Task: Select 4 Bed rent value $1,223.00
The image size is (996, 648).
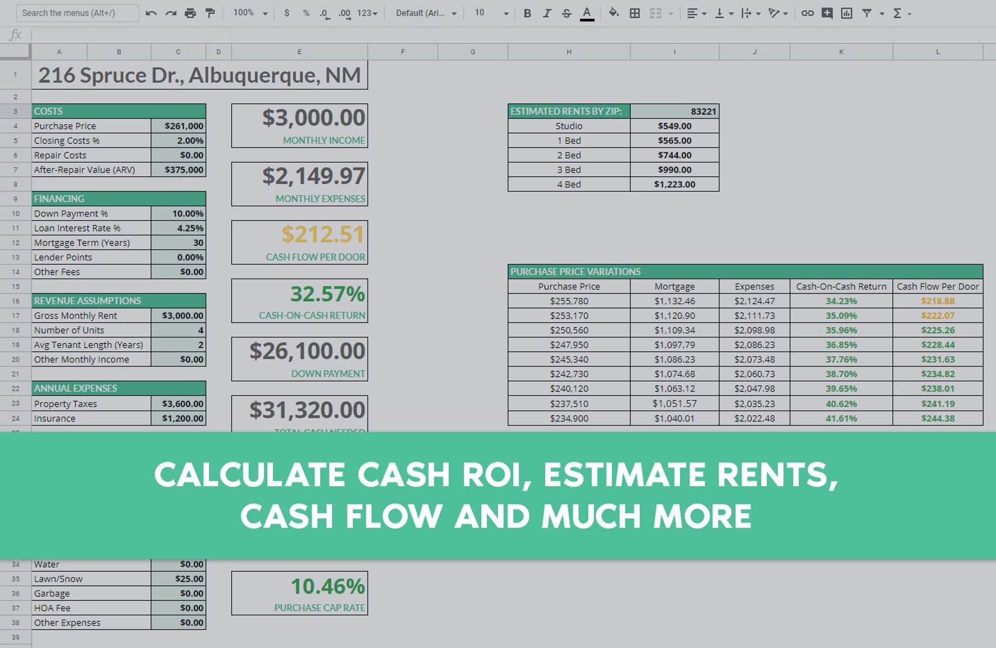Action: (x=674, y=184)
